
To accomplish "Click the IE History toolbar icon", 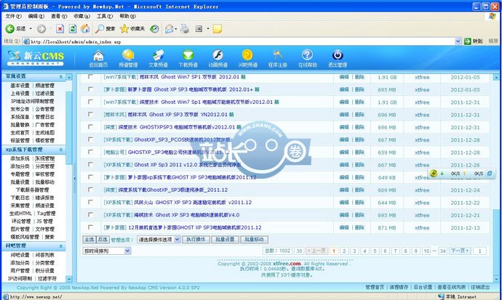I will (154, 29).
